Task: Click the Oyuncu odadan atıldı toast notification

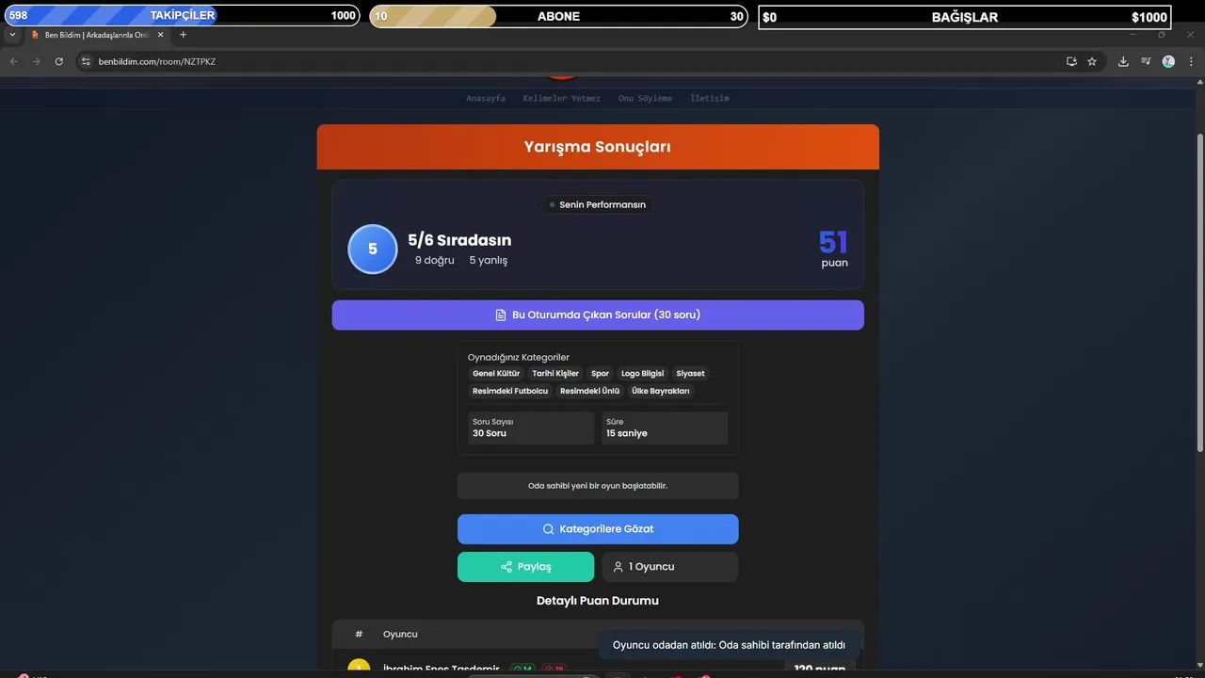Action: click(x=730, y=645)
